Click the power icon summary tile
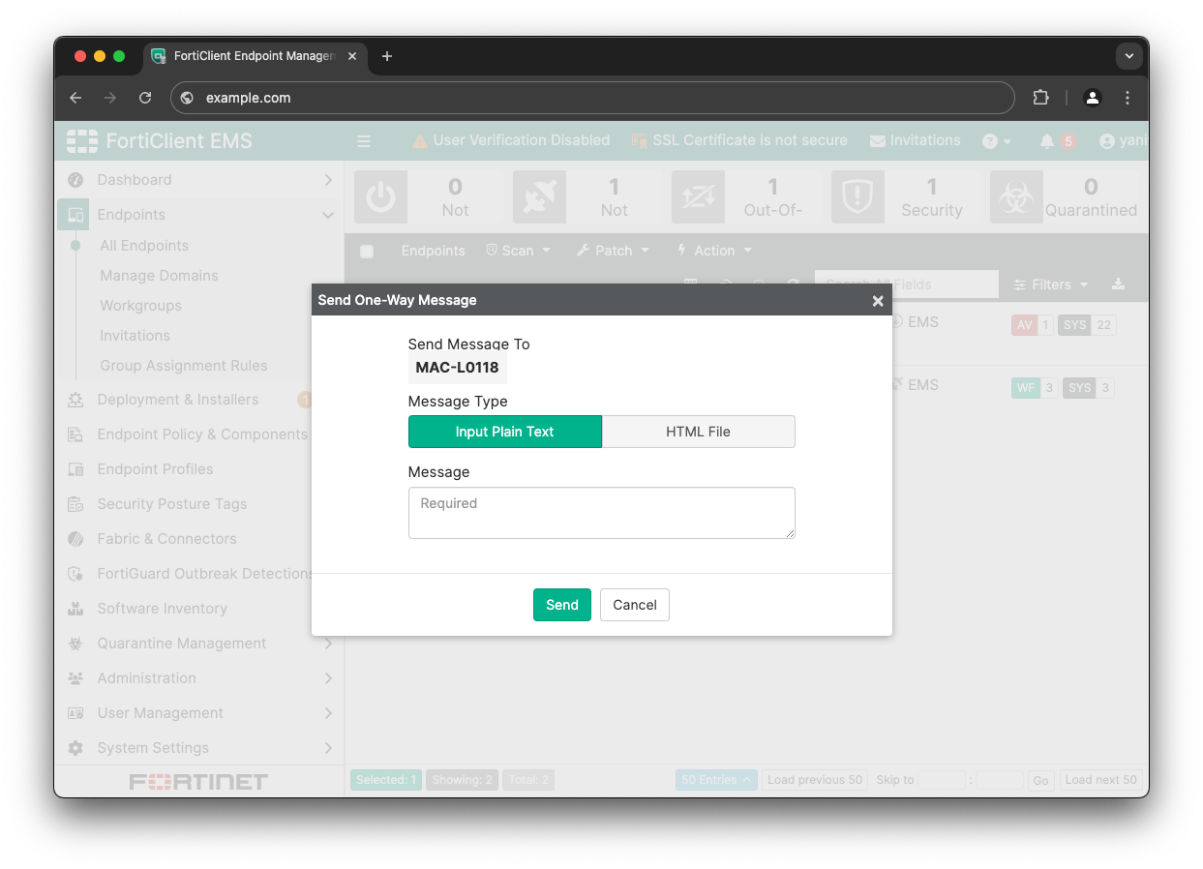The height and width of the screenshot is (869, 1203). (x=380, y=197)
